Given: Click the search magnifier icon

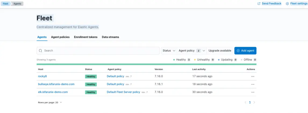Looking at the screenshot, I should [x=41, y=51].
